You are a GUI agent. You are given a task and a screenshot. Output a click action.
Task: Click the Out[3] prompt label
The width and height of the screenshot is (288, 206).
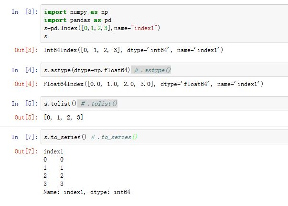pos(24,50)
